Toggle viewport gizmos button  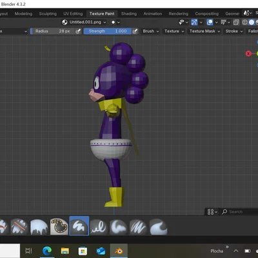[194, 22]
